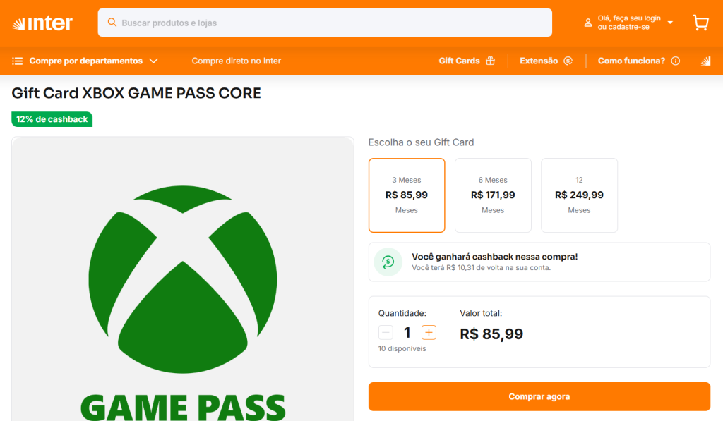This screenshot has height=421, width=723.
Task: Select the 6 Meses R$ 171,99 option
Action: pos(493,195)
